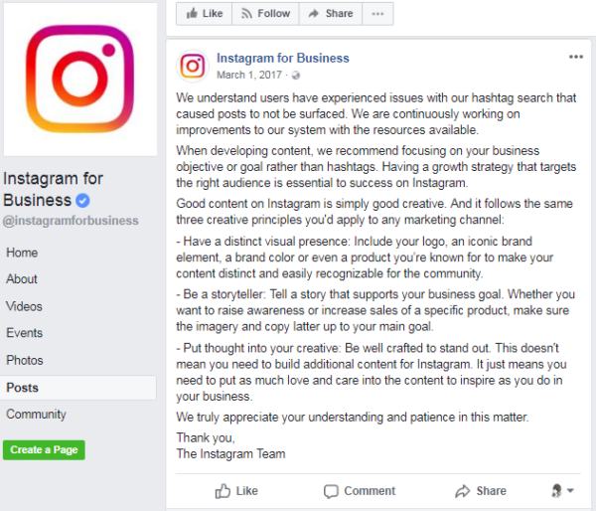Click the verified badge beside Business
Image resolution: width=596 pixels, height=511 pixels.
click(x=83, y=200)
